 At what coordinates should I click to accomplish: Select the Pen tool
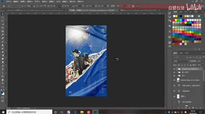pos(3,66)
